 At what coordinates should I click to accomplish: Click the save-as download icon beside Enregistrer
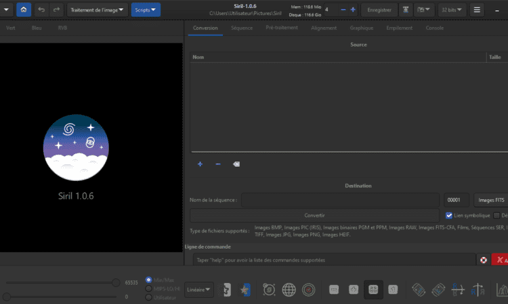click(x=406, y=9)
